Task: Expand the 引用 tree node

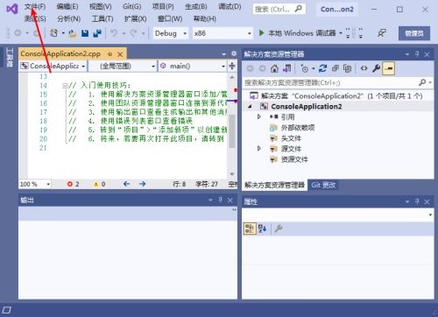Action: 258,116
